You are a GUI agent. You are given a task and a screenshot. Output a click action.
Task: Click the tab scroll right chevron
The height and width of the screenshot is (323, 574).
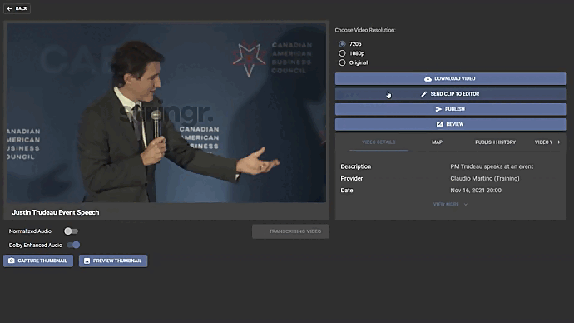tap(559, 142)
